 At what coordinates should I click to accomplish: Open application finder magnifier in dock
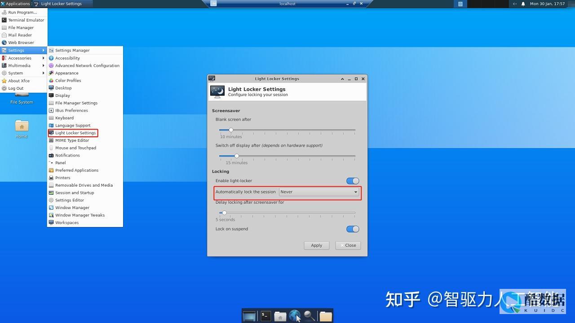pos(310,316)
